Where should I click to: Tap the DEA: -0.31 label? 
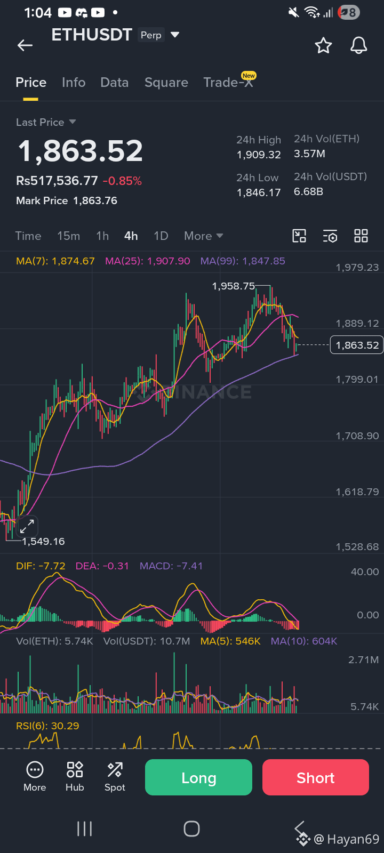coord(102,566)
